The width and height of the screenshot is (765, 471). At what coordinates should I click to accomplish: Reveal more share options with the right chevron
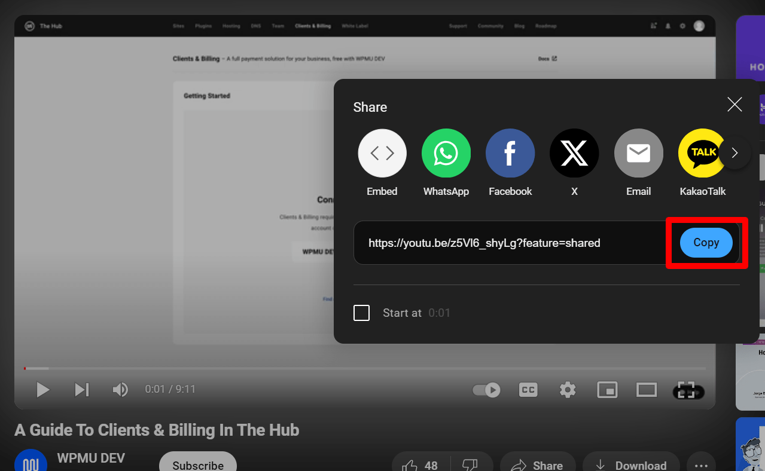[x=735, y=153]
